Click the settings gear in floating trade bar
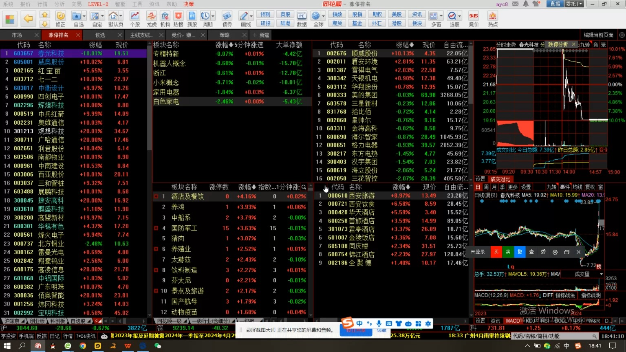The height and width of the screenshot is (352, 626). [555, 252]
